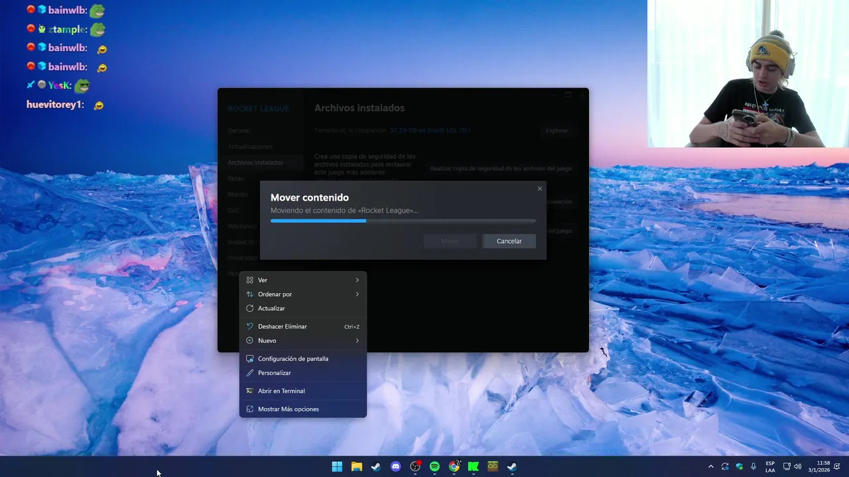Click Steam icon beside File Explorer
Image resolution: width=849 pixels, height=477 pixels.
[x=375, y=466]
